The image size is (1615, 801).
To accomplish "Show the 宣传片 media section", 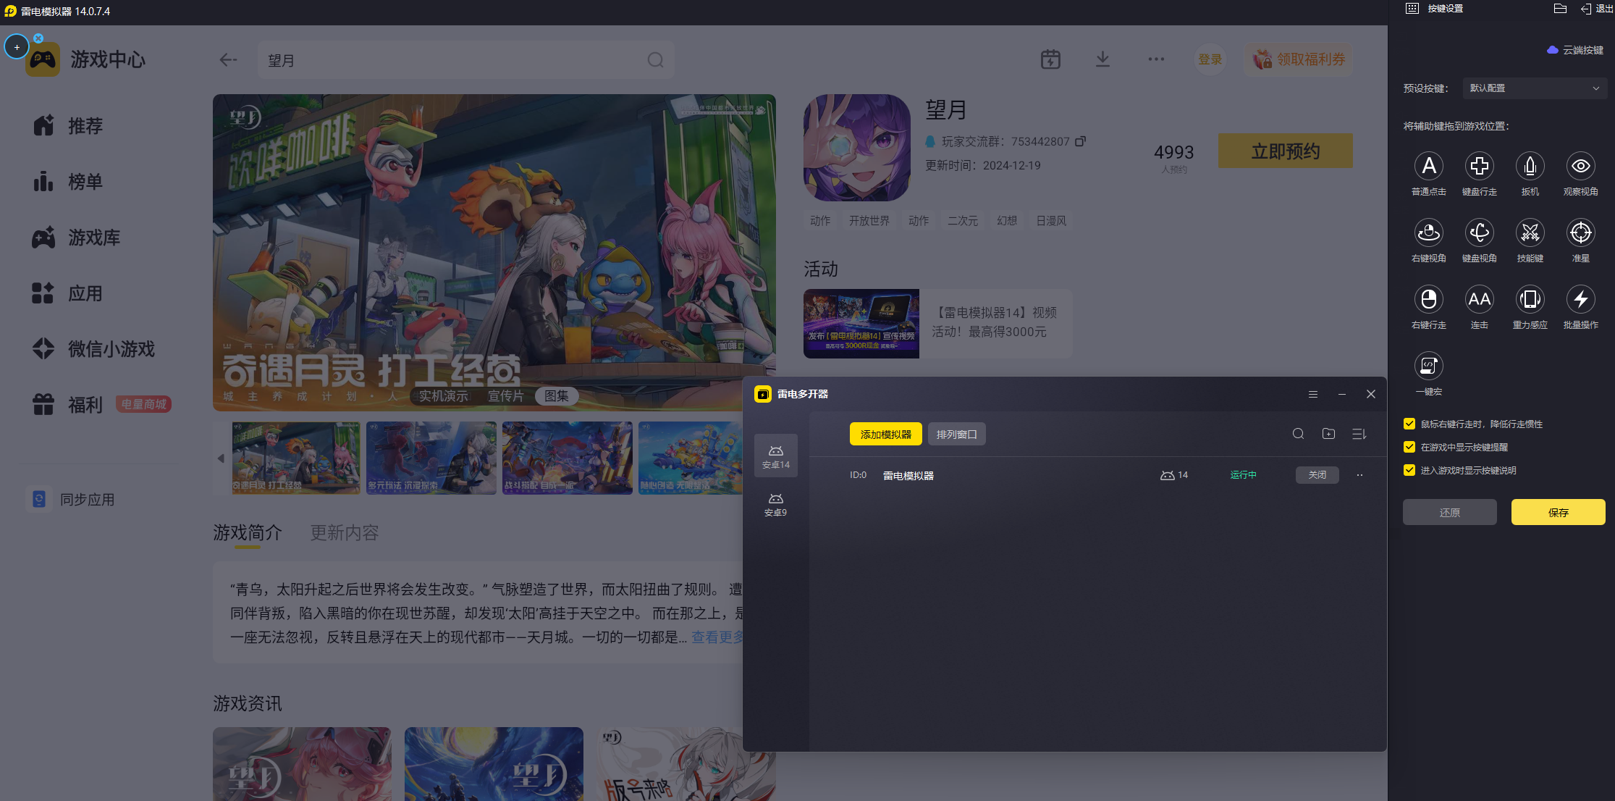I will [505, 396].
